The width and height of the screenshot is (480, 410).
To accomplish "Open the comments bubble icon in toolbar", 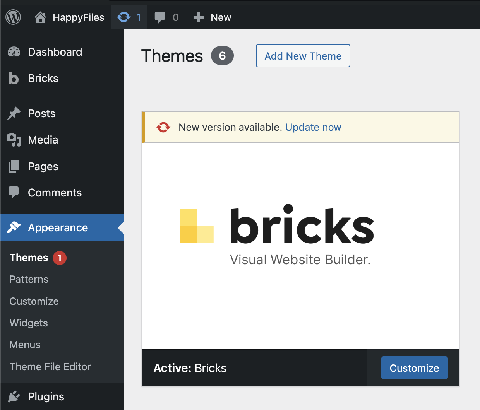I will [x=159, y=17].
